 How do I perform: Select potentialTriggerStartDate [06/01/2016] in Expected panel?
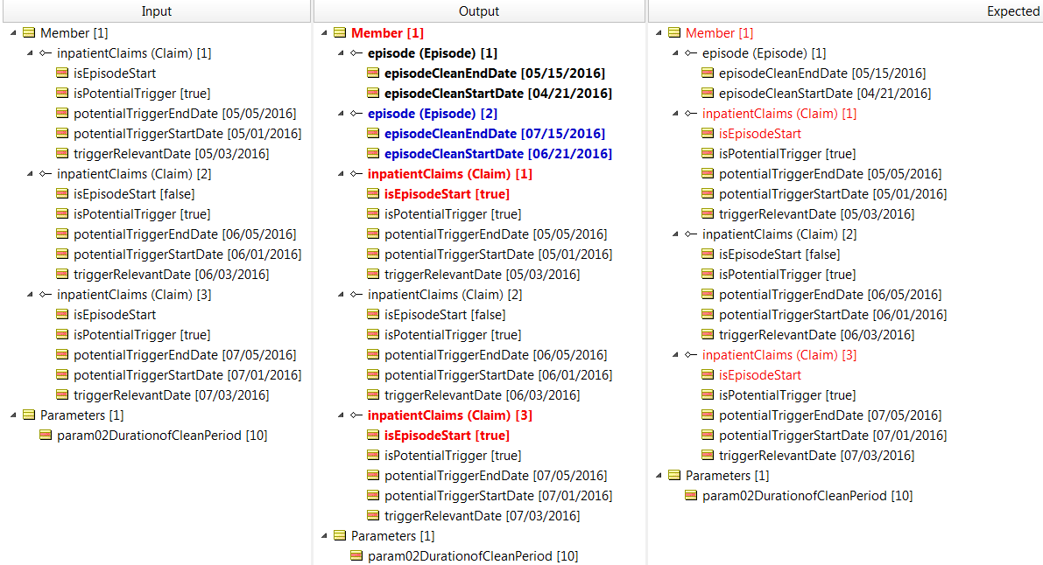(833, 314)
